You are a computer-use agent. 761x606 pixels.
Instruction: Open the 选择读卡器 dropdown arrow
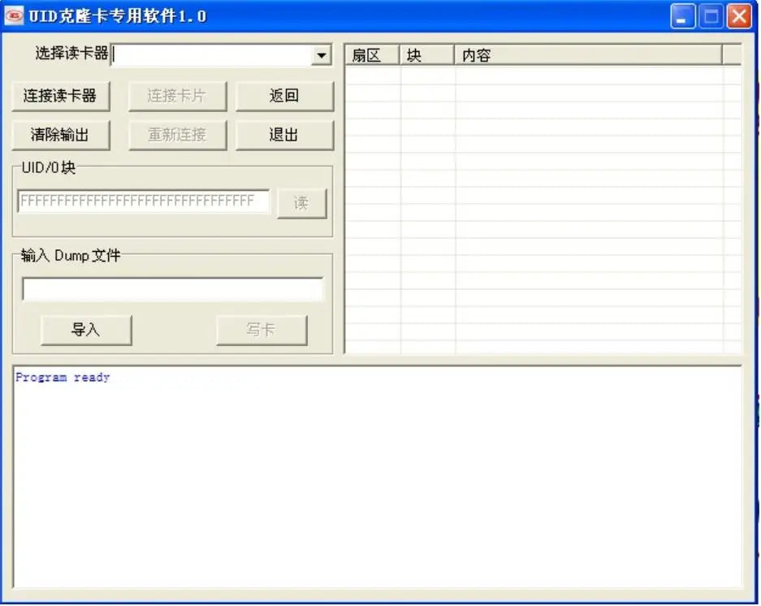pyautogui.click(x=322, y=55)
